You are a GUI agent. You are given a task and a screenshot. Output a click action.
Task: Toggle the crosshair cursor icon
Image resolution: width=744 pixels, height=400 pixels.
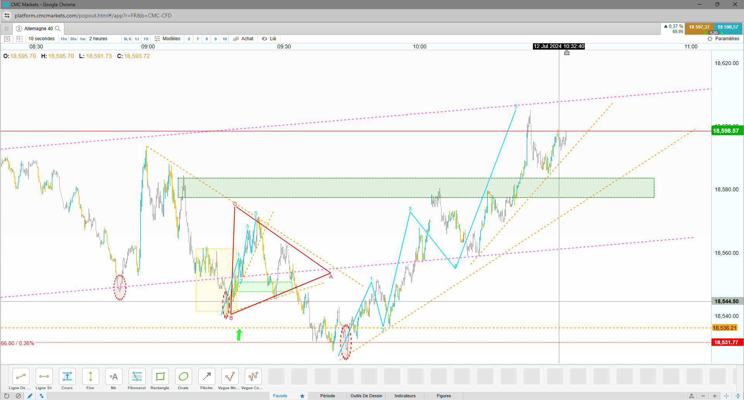click(726, 396)
